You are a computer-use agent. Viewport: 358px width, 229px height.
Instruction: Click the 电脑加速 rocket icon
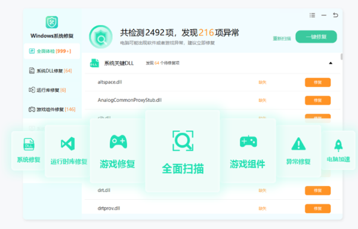[338, 146]
